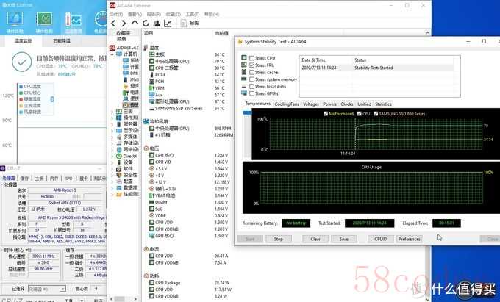
Task: Click the 电压 voltage section icon
Action: point(146,148)
